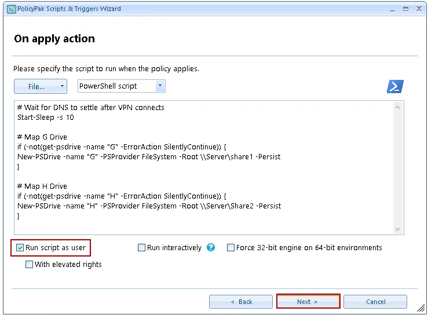Close the Scripts & Triggers Wizard

pos(419,9)
